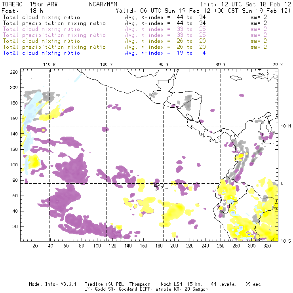
Task: Click the "110 W" longitude label
Action: coord(49,65)
